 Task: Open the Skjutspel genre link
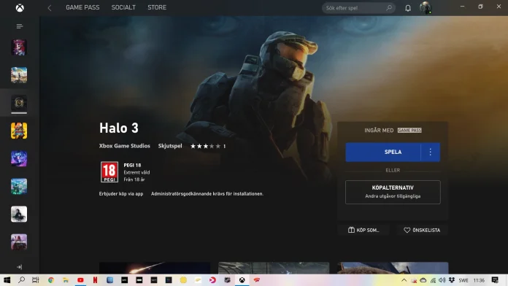point(170,146)
